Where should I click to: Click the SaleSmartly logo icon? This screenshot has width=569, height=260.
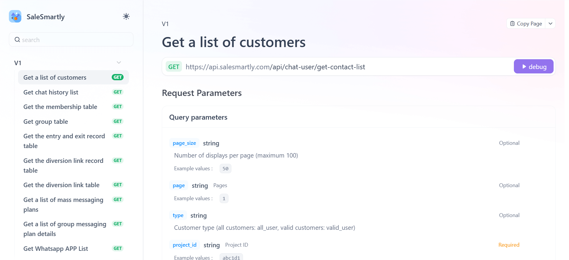(15, 17)
